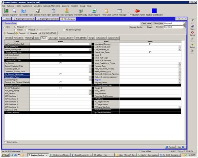Image resolution: width=198 pixels, height=158 pixels.
Task: Open the Reports menu
Action: pos(75,6)
